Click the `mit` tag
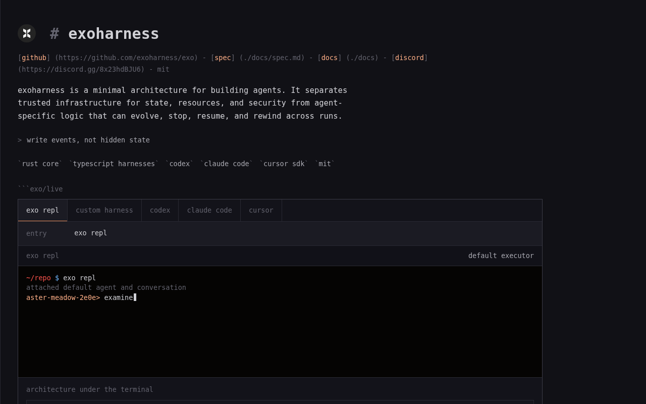The height and width of the screenshot is (404, 646). coord(325,164)
